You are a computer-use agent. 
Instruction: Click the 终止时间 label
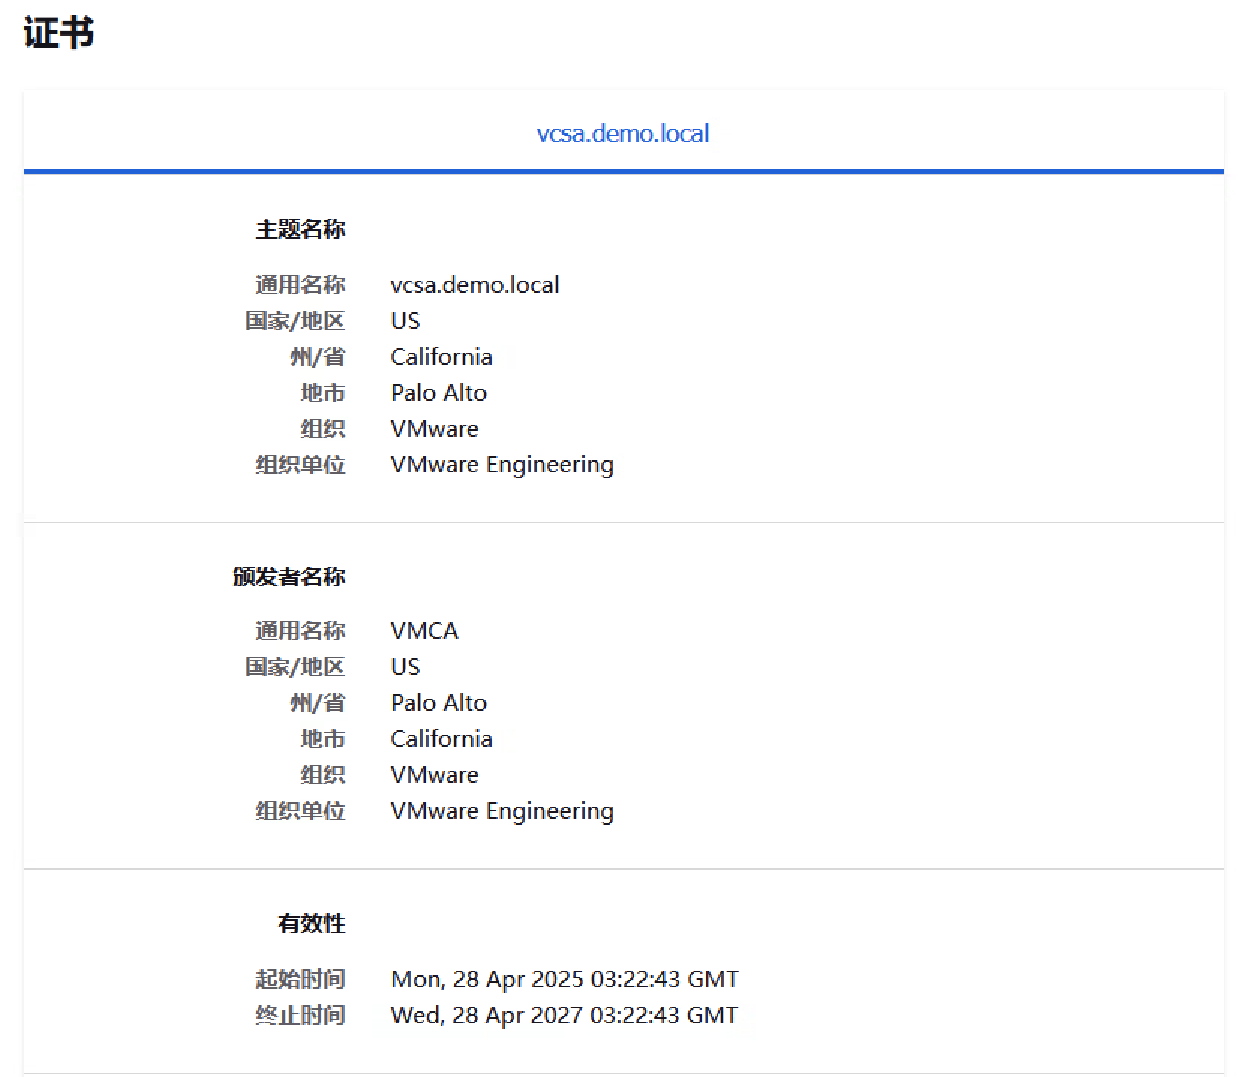pyautogui.click(x=300, y=1015)
